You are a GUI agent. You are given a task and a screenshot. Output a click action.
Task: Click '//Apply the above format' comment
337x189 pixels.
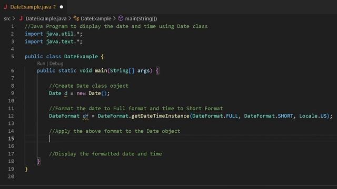coord(115,131)
